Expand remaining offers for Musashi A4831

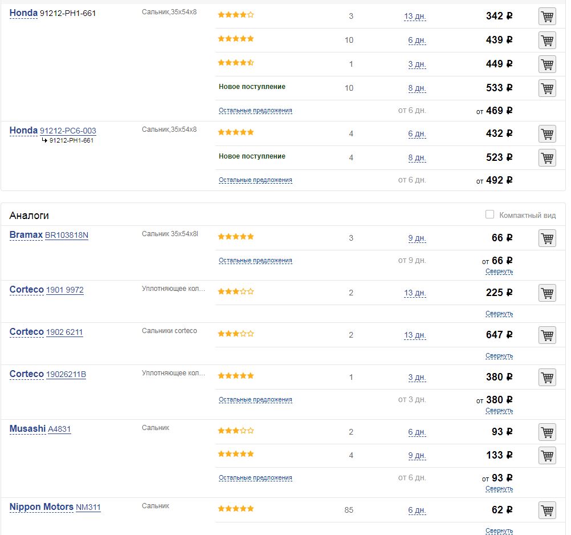click(255, 478)
